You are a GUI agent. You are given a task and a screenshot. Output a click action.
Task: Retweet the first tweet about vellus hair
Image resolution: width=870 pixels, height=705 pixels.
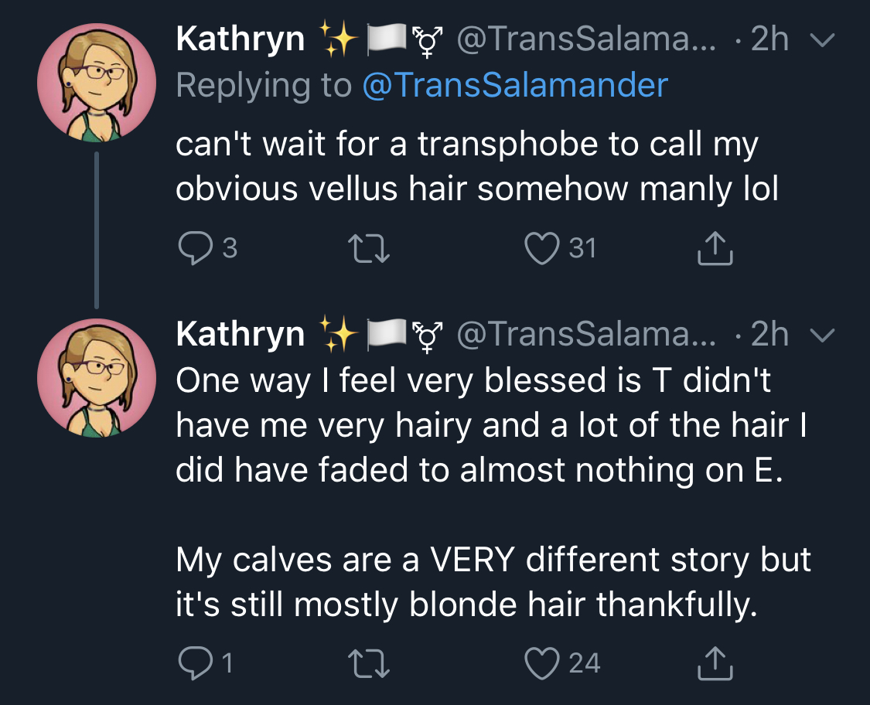coord(368,248)
